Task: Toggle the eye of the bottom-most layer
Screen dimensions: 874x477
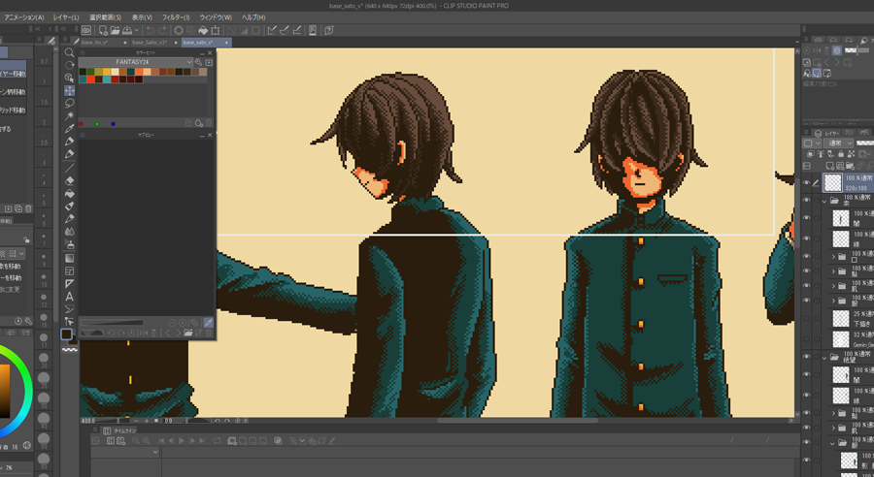Action: click(806, 460)
